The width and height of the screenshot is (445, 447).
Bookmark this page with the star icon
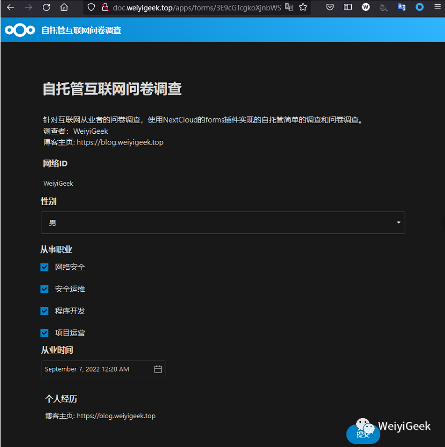[x=303, y=7]
